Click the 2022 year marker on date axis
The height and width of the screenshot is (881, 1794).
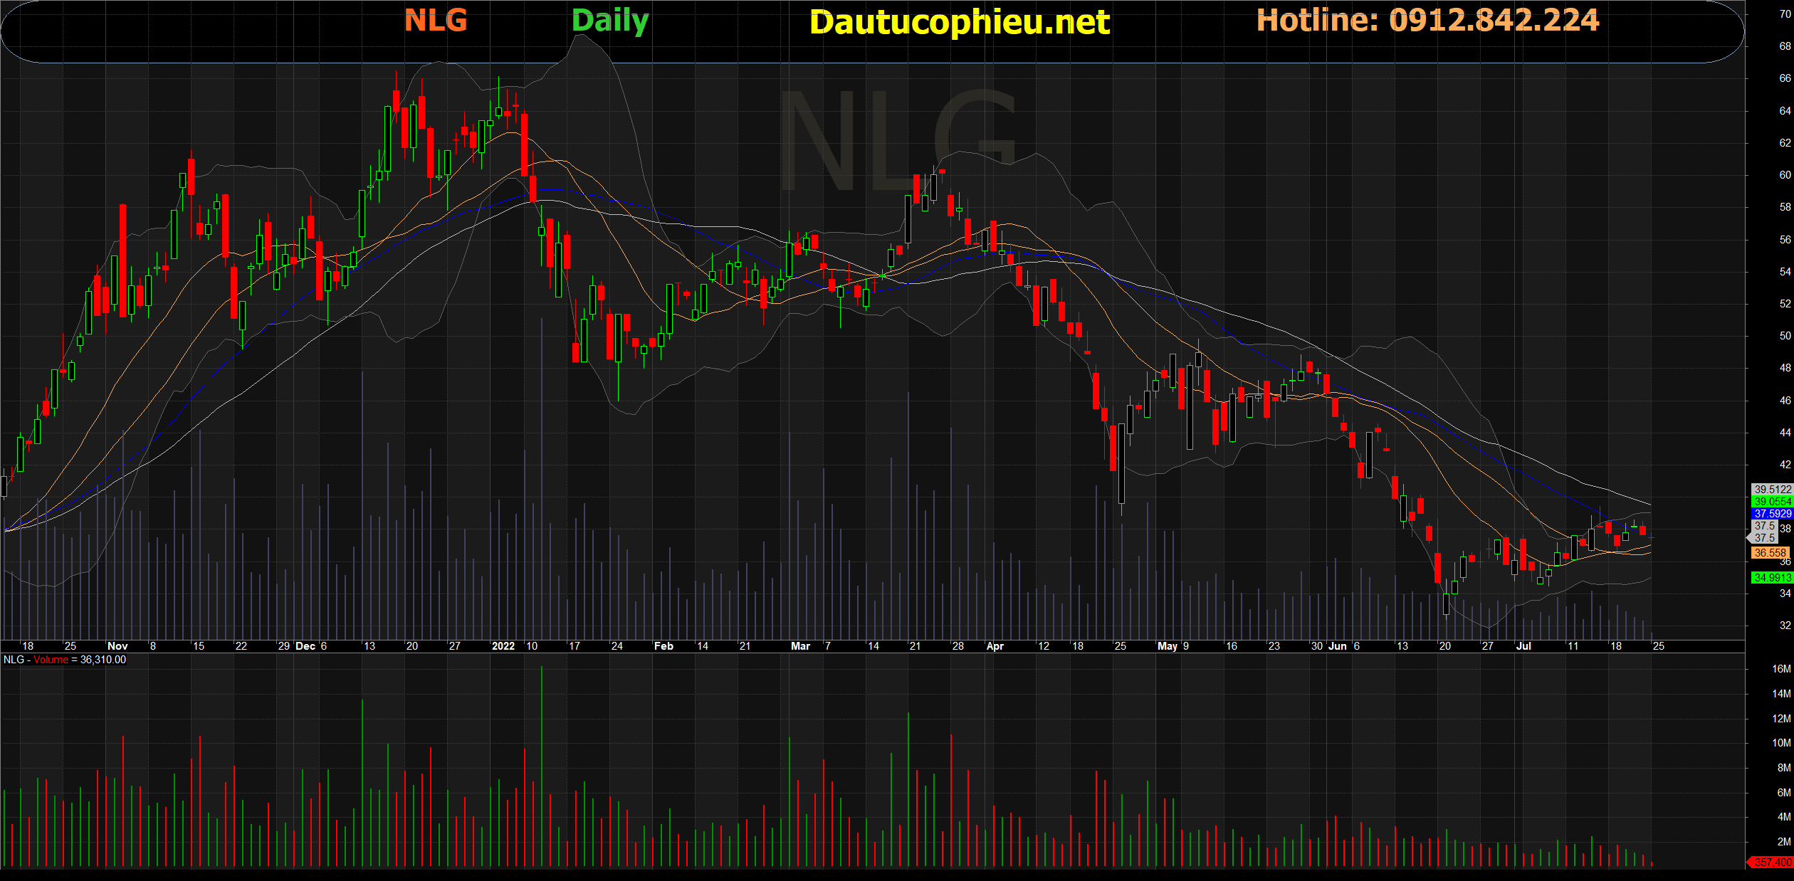pyautogui.click(x=503, y=646)
